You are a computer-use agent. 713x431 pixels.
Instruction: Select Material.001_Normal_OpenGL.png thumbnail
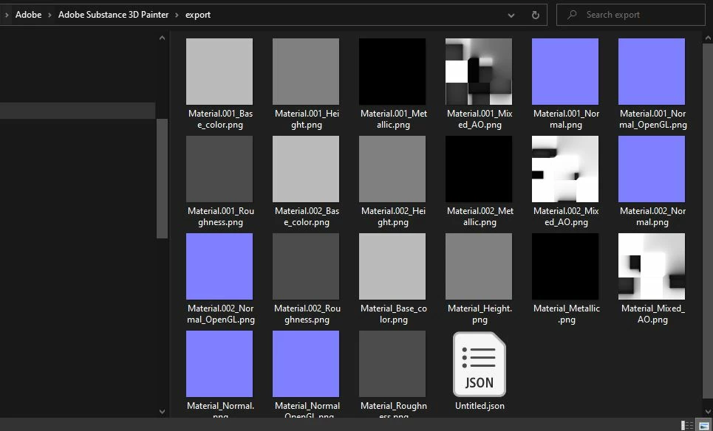[x=651, y=72]
